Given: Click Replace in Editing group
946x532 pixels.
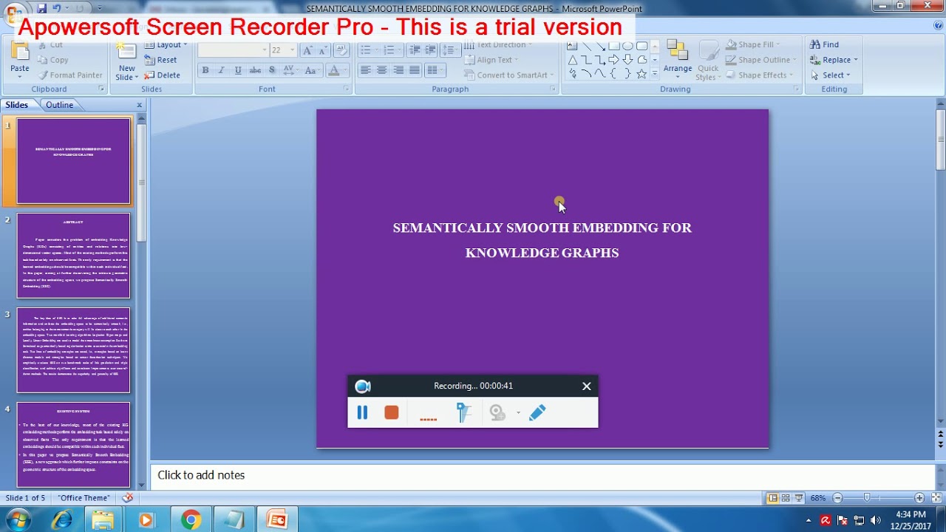Looking at the screenshot, I should point(836,60).
